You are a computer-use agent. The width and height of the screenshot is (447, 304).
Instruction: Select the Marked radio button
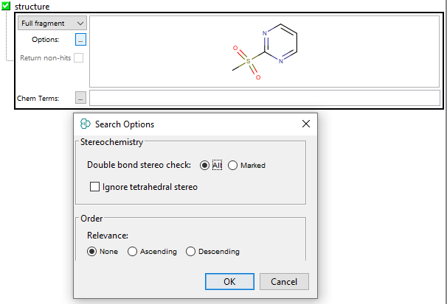pyautogui.click(x=233, y=165)
